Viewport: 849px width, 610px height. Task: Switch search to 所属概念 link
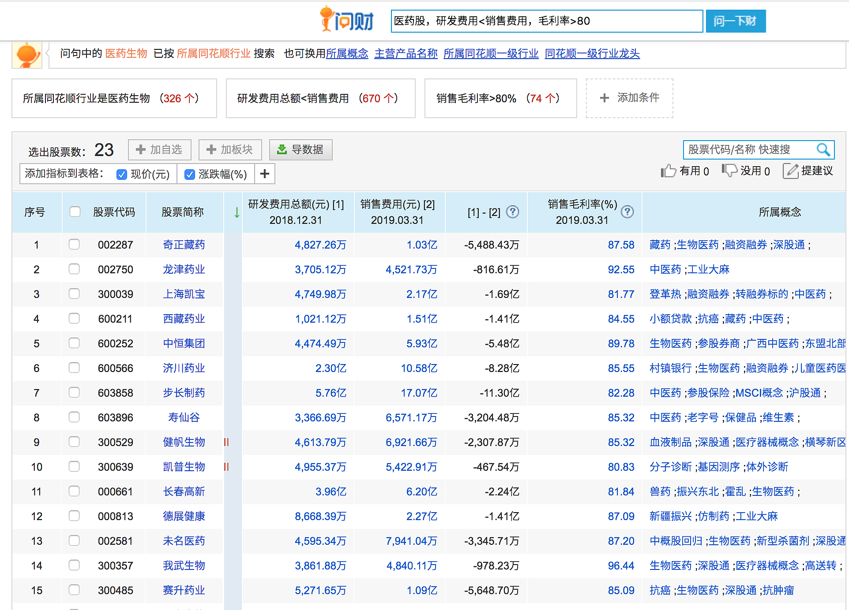click(x=347, y=54)
